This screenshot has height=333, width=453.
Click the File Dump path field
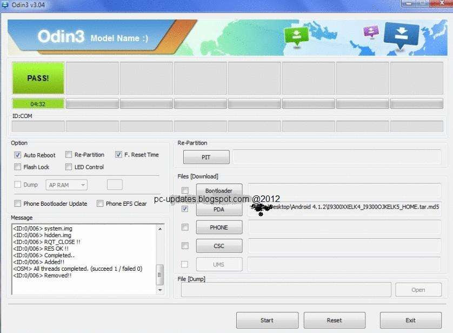point(286,290)
